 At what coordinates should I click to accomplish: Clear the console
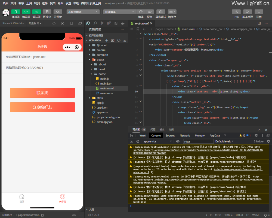138,141
